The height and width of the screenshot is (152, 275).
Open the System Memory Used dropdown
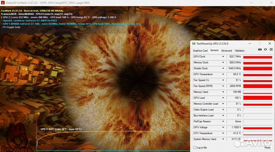(x=223, y=139)
